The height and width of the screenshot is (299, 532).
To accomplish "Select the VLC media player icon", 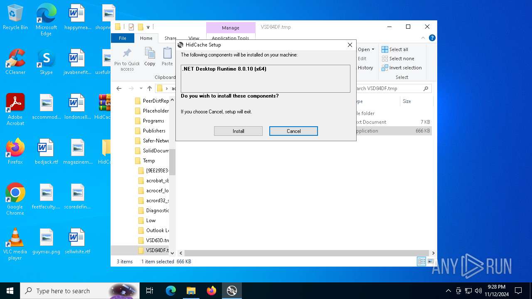I will 15,244.
